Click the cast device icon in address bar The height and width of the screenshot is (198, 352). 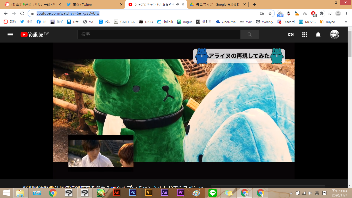click(x=262, y=13)
